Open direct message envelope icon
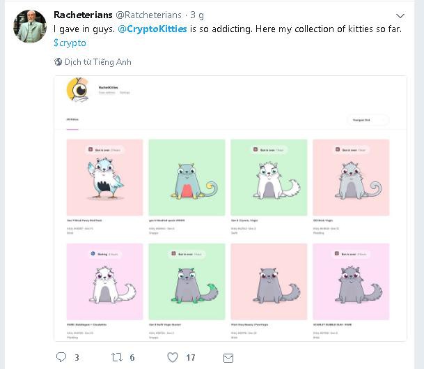This screenshot has height=369, width=424. point(227,357)
